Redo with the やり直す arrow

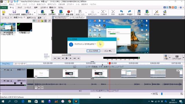pyautogui.click(x=129, y=12)
